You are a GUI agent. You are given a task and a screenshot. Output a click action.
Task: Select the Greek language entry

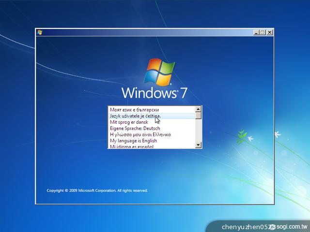pyautogui.click(x=152, y=134)
